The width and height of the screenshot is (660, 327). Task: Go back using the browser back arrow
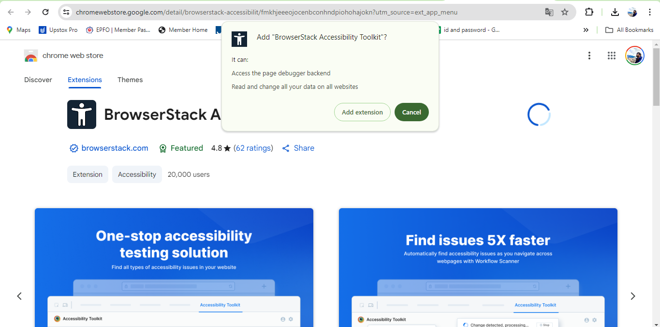[11, 12]
